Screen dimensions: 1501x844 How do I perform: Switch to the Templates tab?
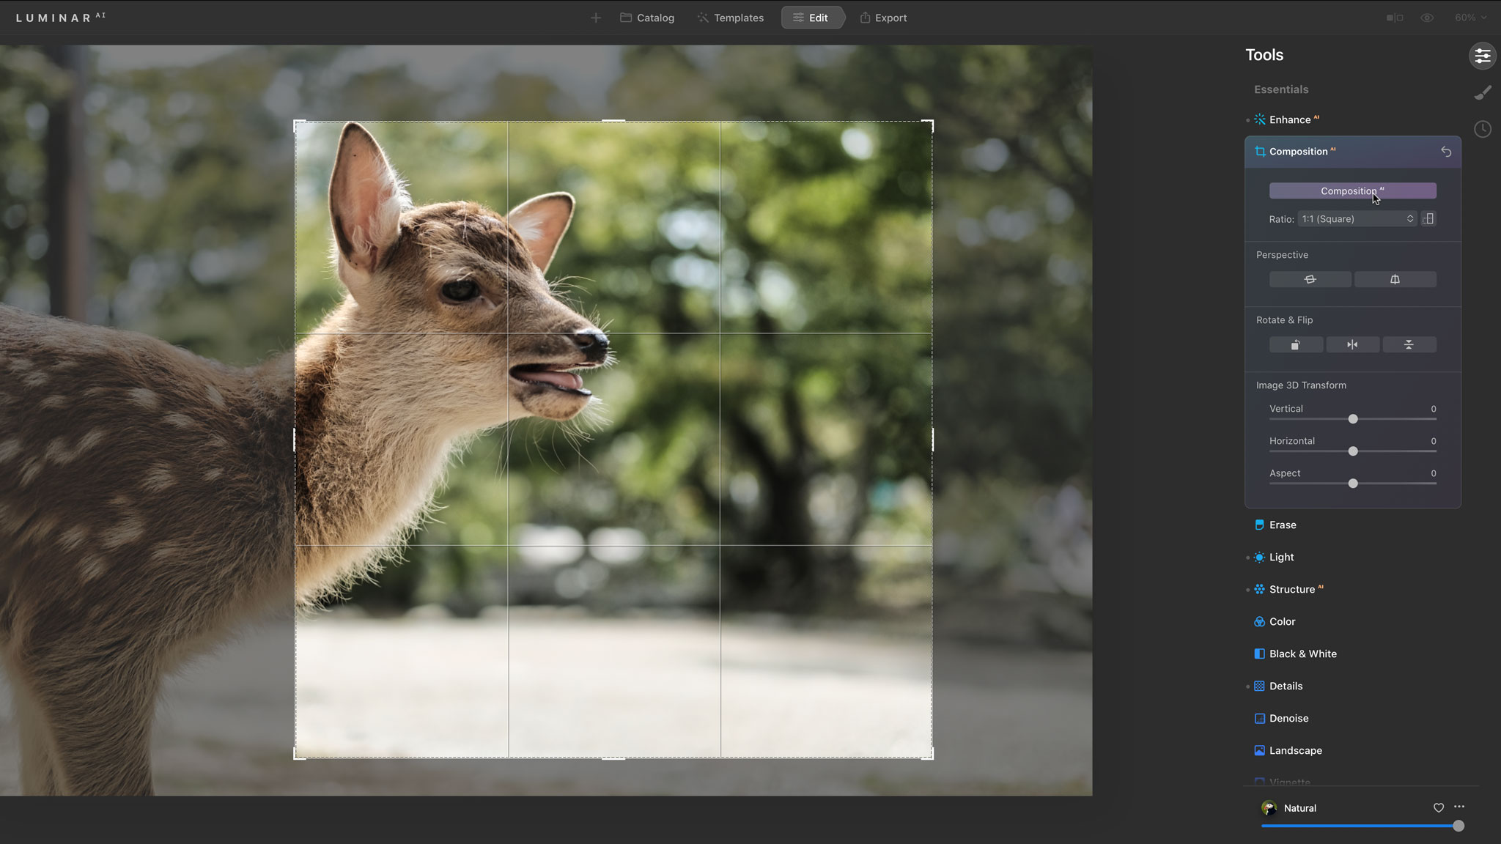click(730, 18)
